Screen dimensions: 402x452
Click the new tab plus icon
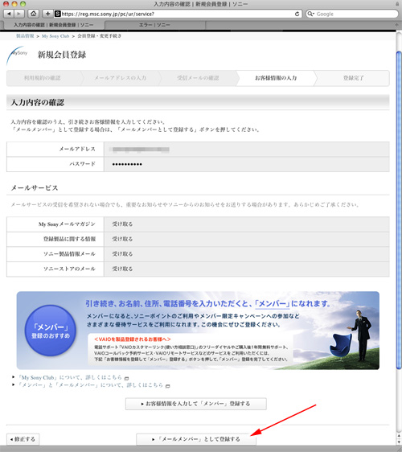(x=397, y=25)
